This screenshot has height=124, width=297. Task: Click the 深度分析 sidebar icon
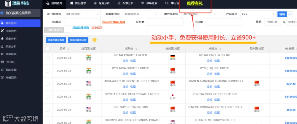coord(2,38)
